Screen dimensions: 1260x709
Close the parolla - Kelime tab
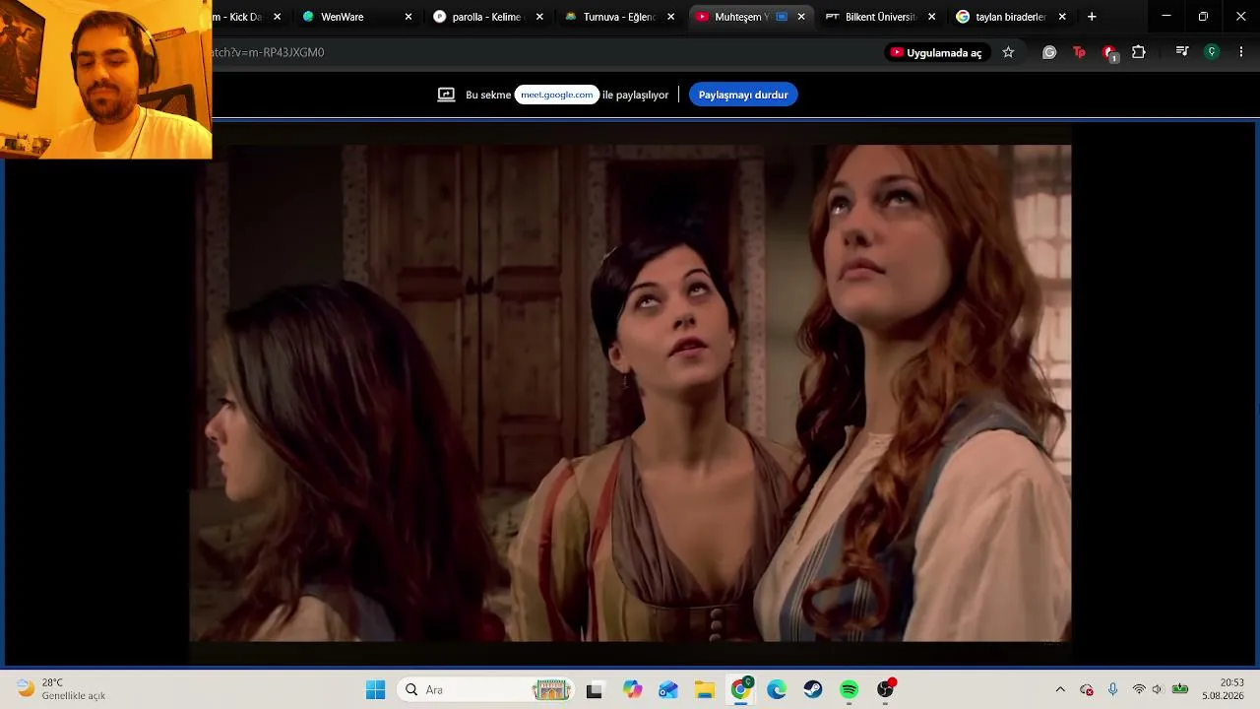pyautogui.click(x=539, y=17)
